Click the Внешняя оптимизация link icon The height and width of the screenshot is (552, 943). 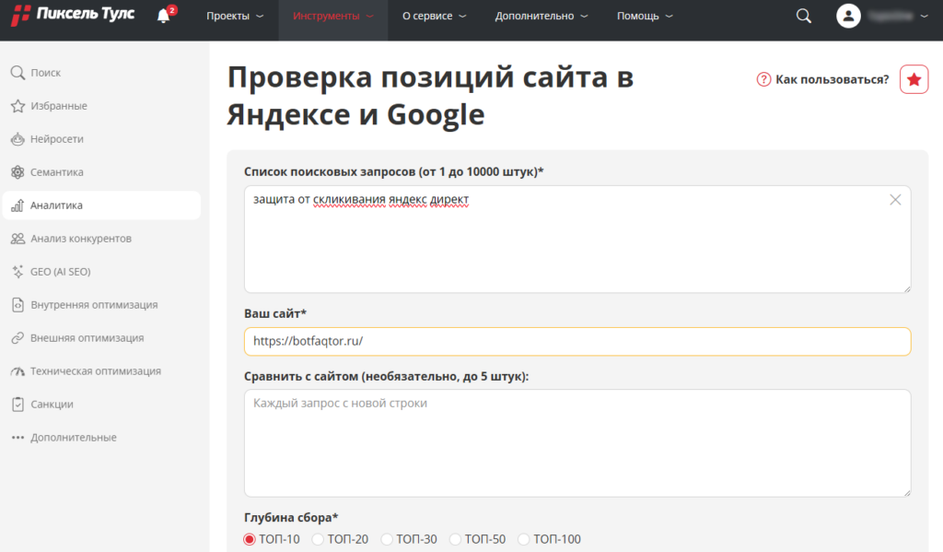[x=17, y=337]
